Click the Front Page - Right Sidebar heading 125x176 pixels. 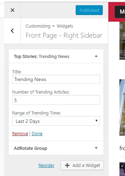[64, 36]
